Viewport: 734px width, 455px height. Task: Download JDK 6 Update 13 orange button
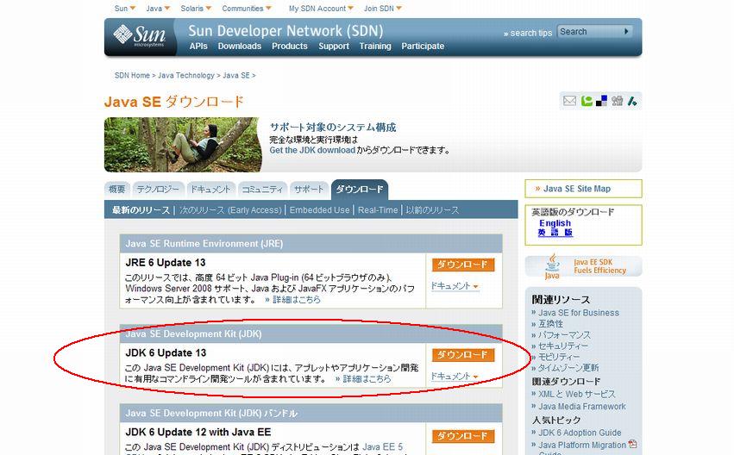click(x=463, y=354)
